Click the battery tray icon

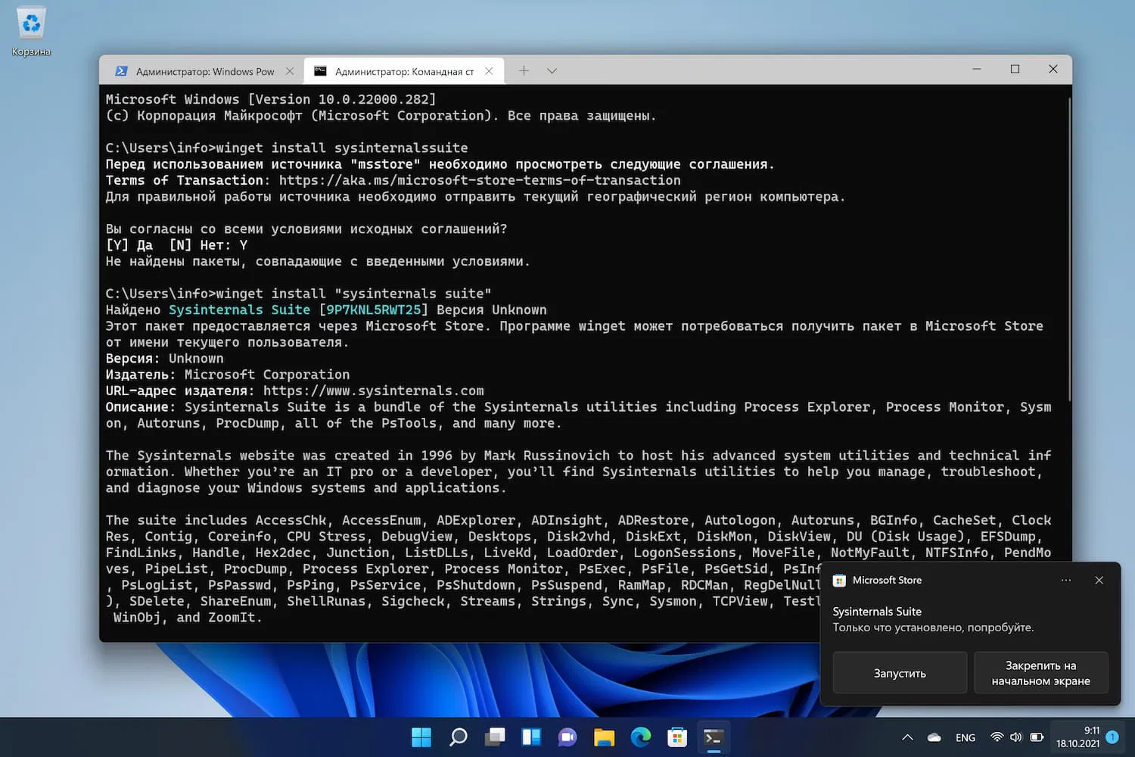coord(1037,737)
